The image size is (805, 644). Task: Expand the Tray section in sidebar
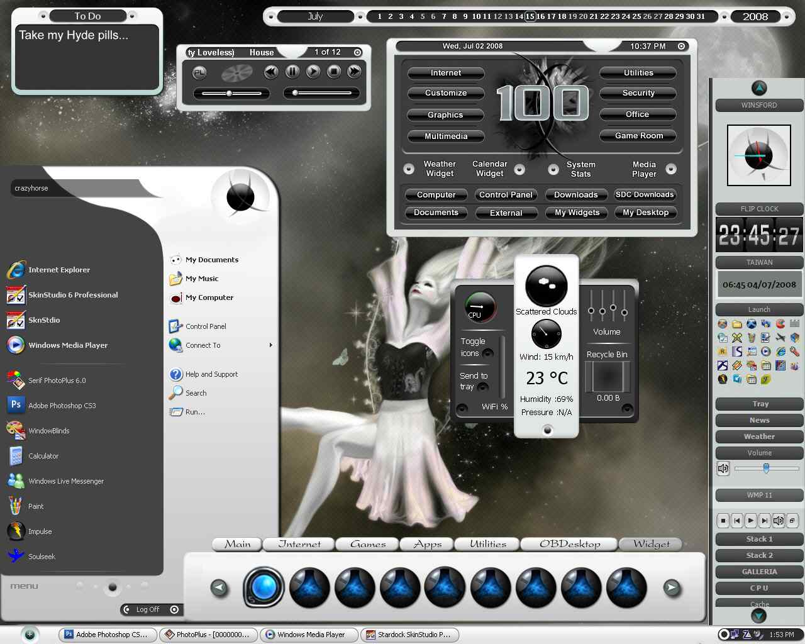tap(760, 404)
